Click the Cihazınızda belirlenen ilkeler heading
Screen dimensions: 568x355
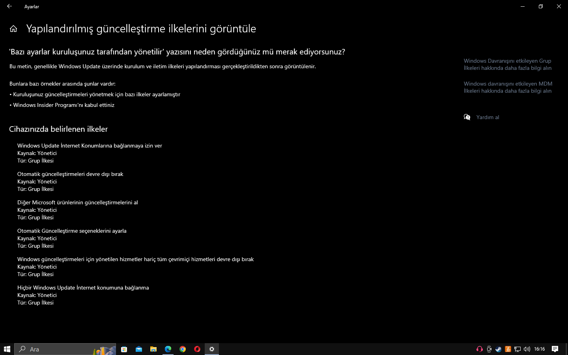coord(58,129)
